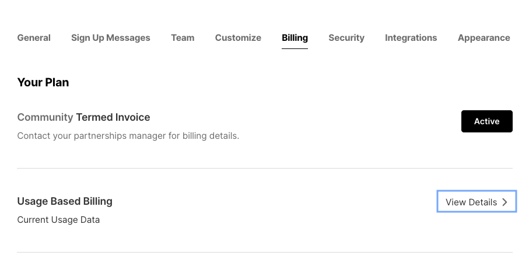
Task: Click the divider line below plan section
Action: tap(265, 168)
